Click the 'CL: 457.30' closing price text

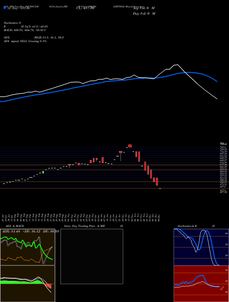85,8
